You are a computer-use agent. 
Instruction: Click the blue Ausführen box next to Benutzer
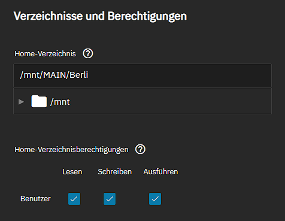pyautogui.click(x=155, y=199)
